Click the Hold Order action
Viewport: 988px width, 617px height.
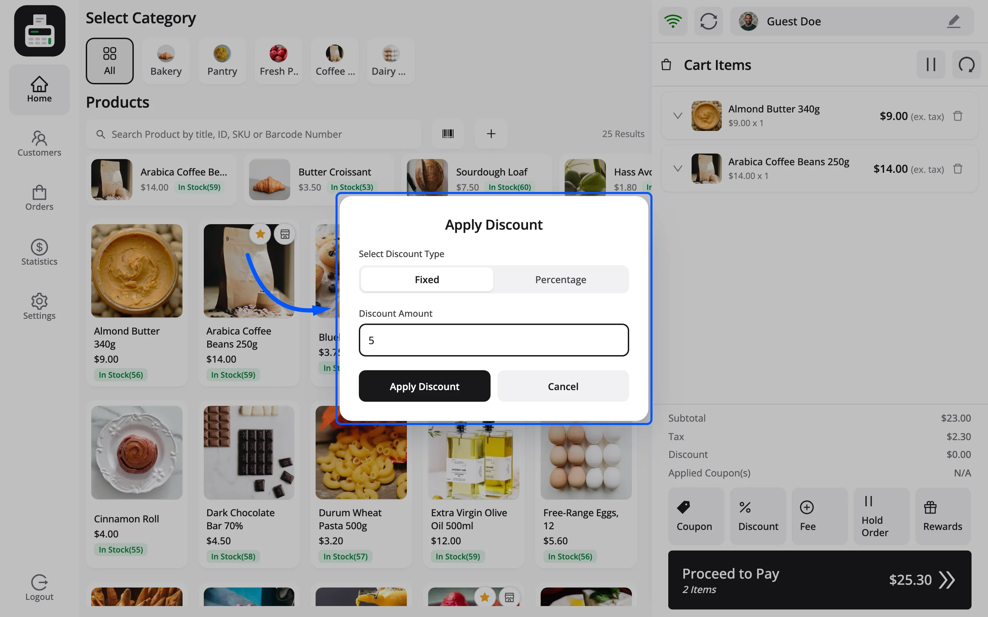[881, 516]
